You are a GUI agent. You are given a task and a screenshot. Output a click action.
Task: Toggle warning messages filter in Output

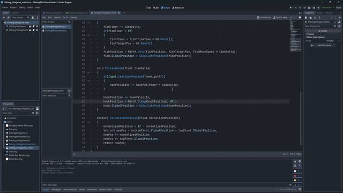click(x=297, y=180)
